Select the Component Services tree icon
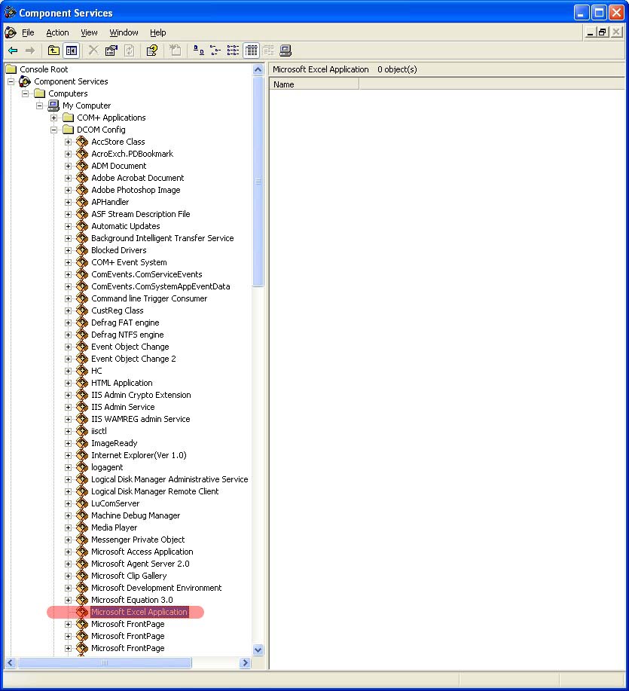Screen dimensions: 629x691 coord(25,81)
